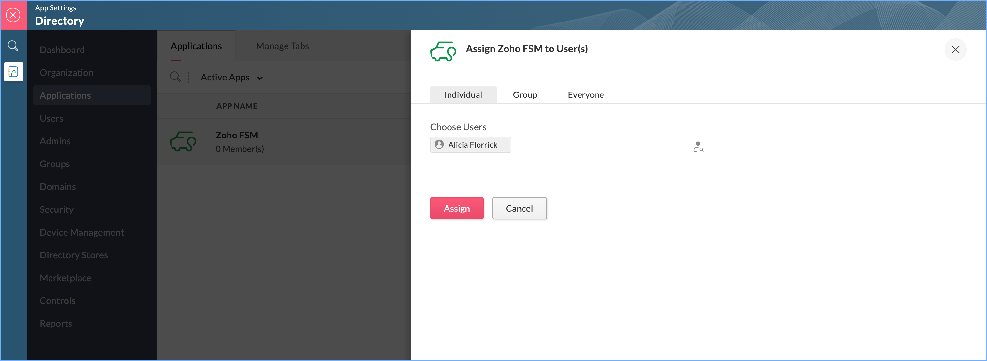Viewport: 987px width, 361px height.
Task: Click the user lookup icon in Choose Users field
Action: pyautogui.click(x=698, y=147)
